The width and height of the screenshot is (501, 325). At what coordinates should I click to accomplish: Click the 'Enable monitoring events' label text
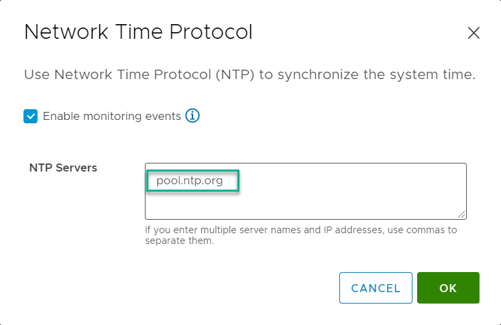pos(111,117)
